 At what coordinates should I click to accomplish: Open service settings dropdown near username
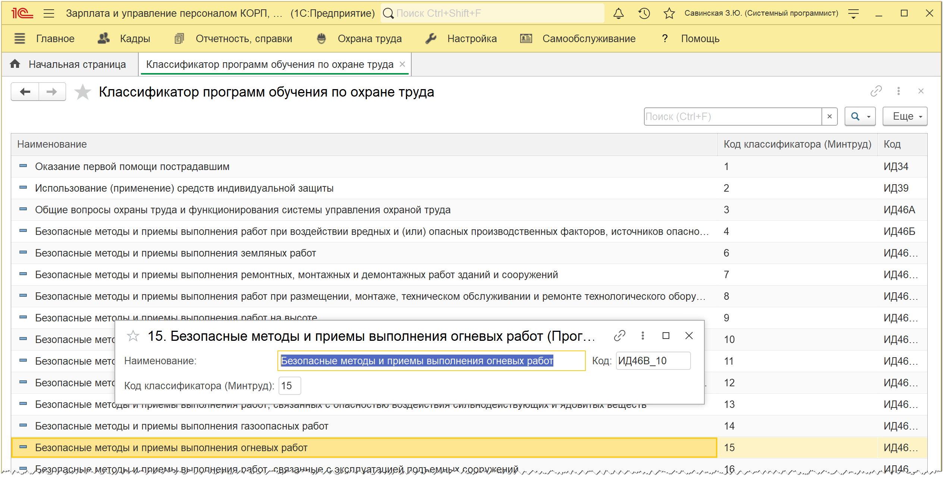[x=853, y=13]
